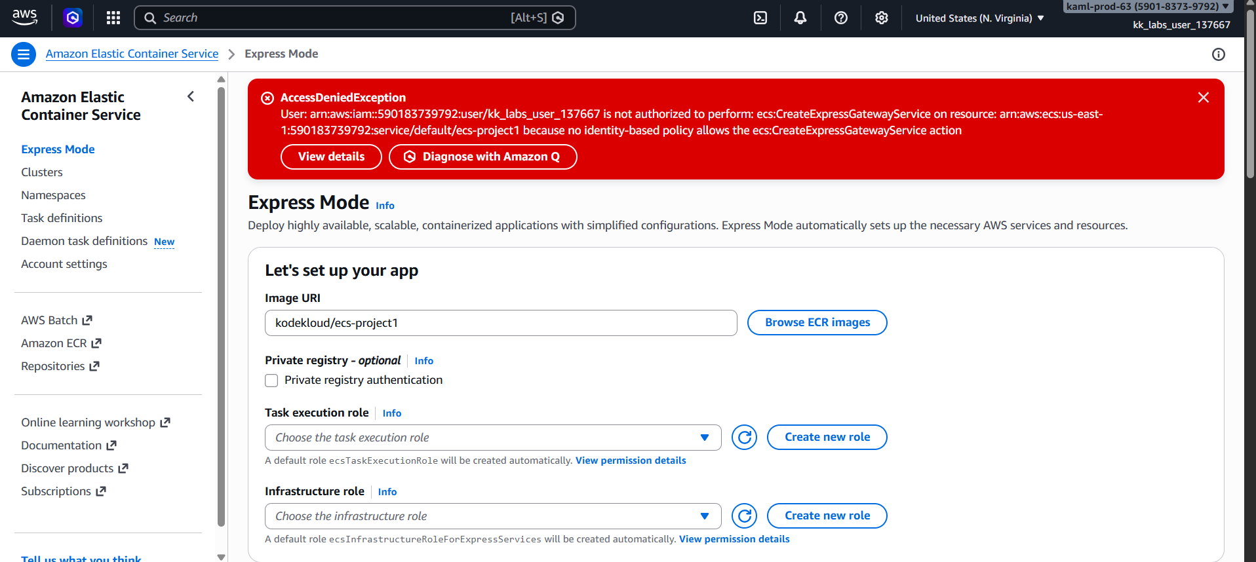The height and width of the screenshot is (562, 1256).
Task: Click Diagnose with Amazon Q
Action: [483, 157]
